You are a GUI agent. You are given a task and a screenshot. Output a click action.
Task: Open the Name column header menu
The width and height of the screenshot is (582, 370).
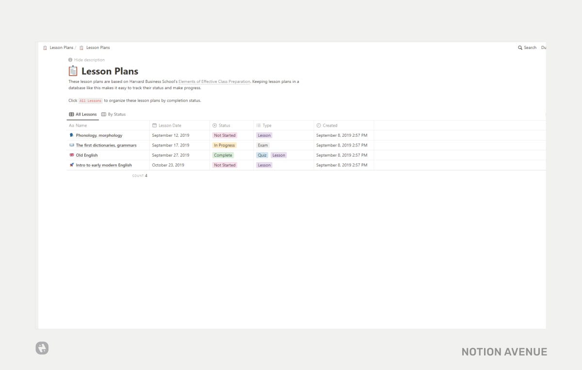click(108, 126)
